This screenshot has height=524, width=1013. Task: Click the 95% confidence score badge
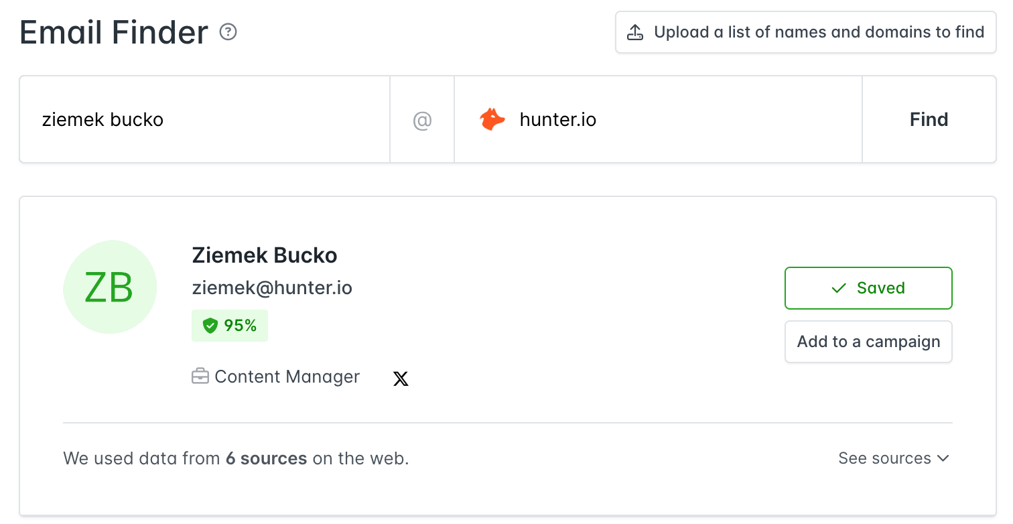click(230, 326)
